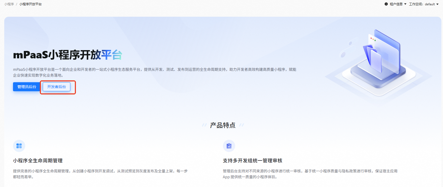Click the 小程序全生命周期管理 feature title

point(38,161)
